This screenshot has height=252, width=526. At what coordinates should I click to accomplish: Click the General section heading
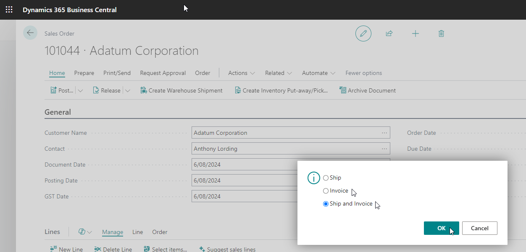coord(58,112)
